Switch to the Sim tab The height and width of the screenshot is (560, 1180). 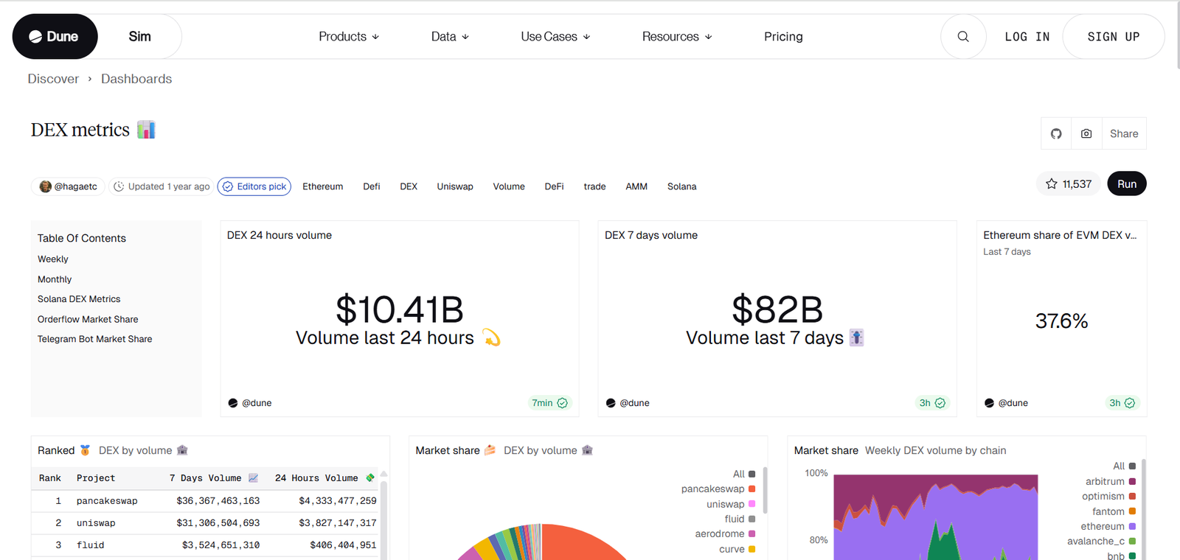139,36
